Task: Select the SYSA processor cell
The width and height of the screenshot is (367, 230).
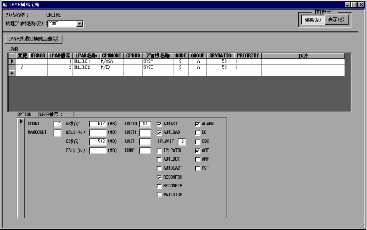Action: point(158,61)
